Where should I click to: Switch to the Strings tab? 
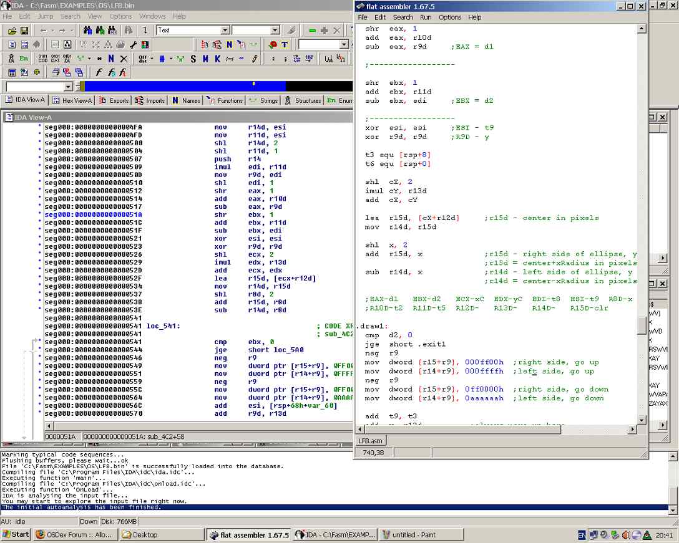coord(263,100)
